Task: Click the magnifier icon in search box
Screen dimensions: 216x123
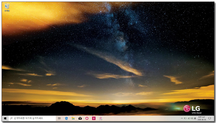Action: pos(11,118)
